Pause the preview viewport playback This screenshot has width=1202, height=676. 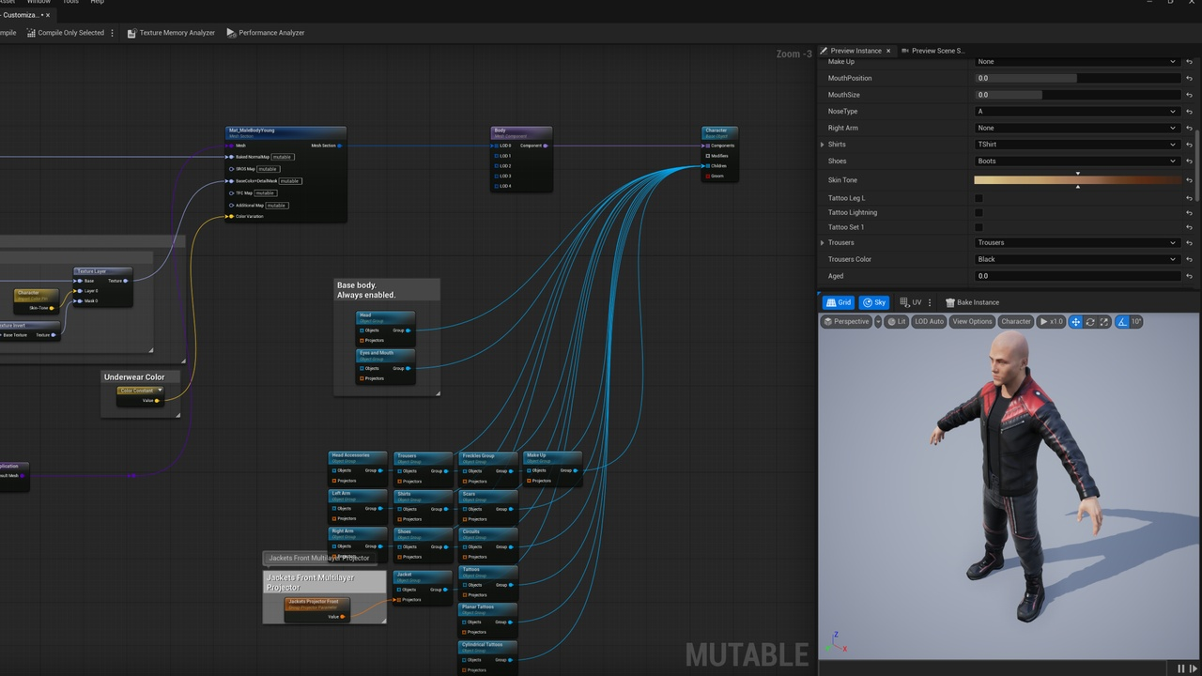(x=1181, y=668)
